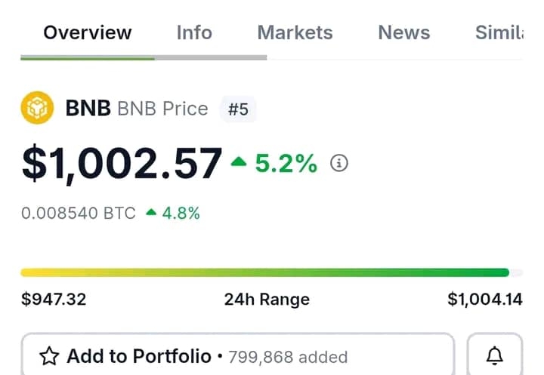Click the #5 rank badge
Image resolution: width=544 pixels, height=375 pixels.
[238, 109]
